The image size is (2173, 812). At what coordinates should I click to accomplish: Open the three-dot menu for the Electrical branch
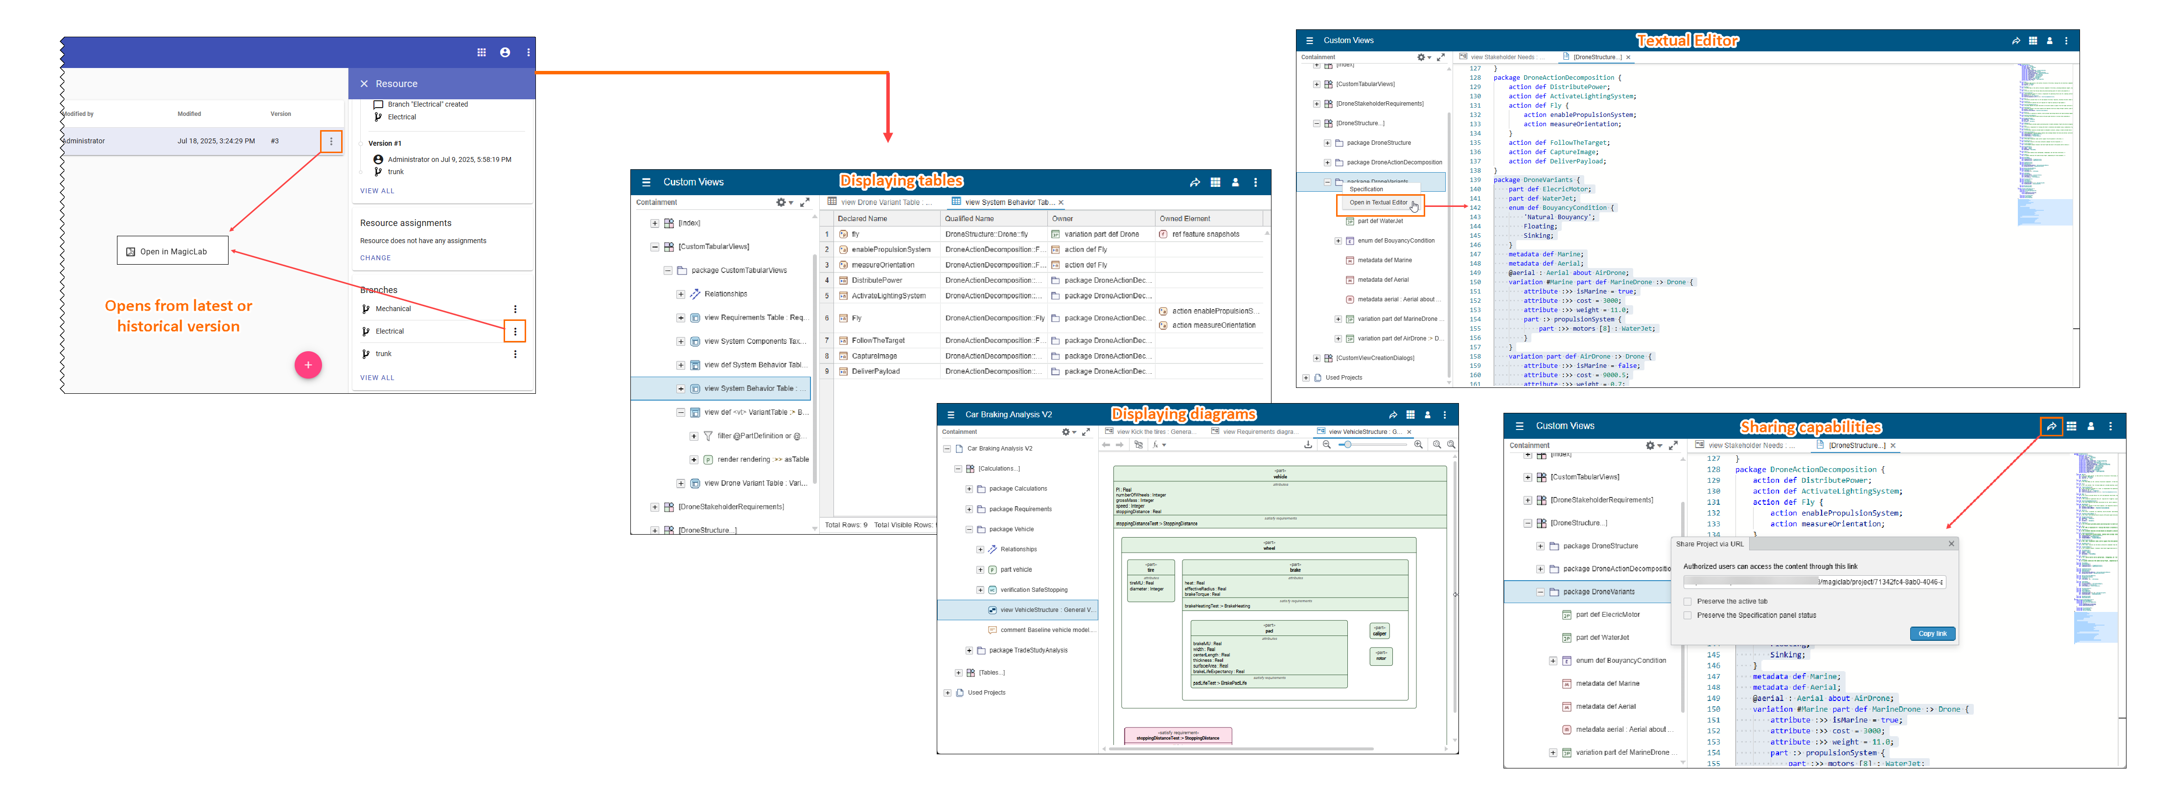pos(514,331)
